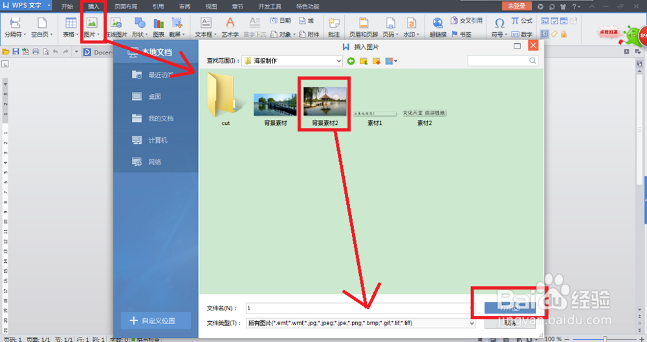
Task: Select the 素材2 image file
Action: 424,118
